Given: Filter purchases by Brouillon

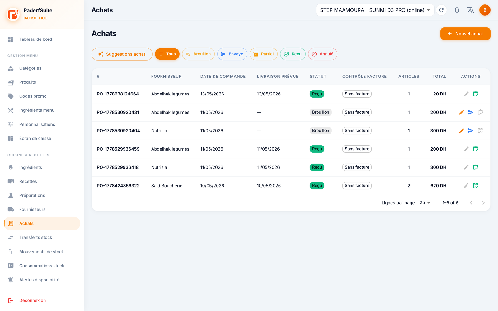Looking at the screenshot, I should [198, 54].
